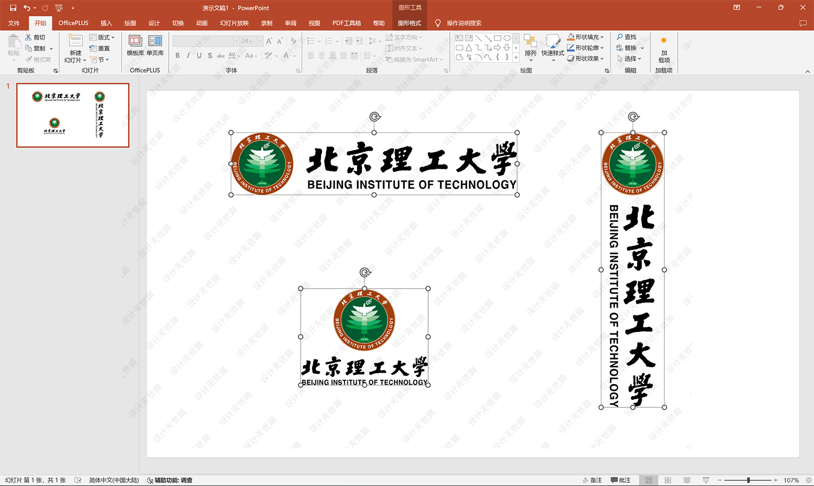Select the triangle shape in gallery
This screenshot has height=486, width=814.
[469, 48]
